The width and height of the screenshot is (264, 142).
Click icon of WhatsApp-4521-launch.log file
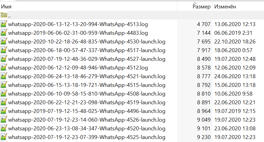tap(4, 76)
